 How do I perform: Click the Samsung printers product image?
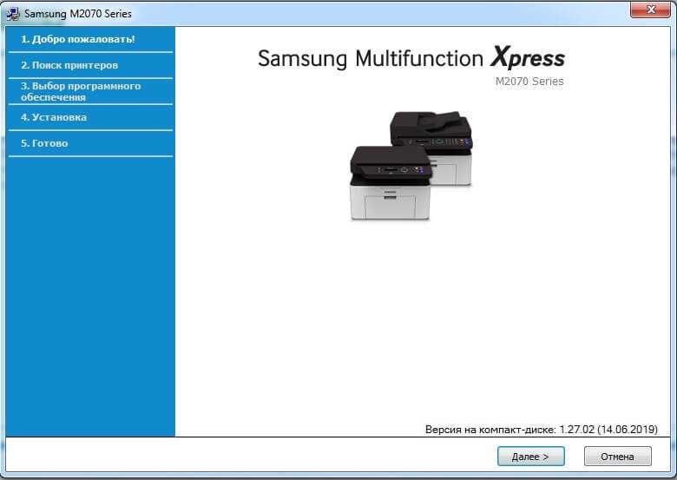(x=411, y=166)
